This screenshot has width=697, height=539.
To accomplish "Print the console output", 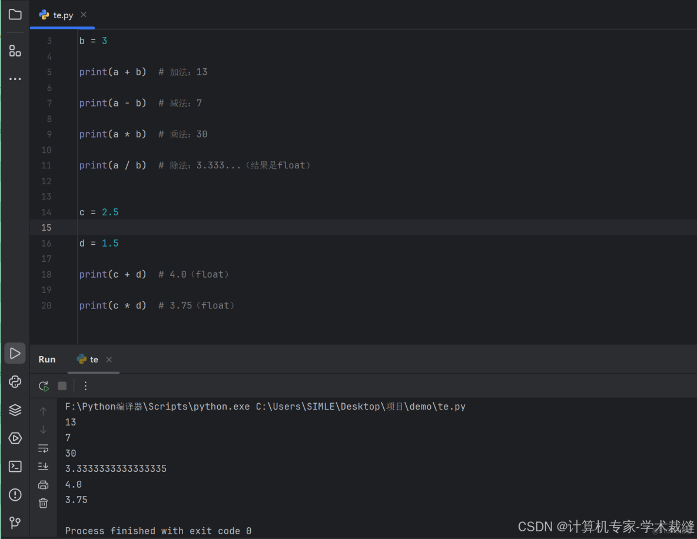I will click(43, 485).
